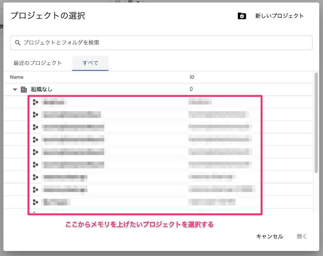323x256 pixels.
Task: Click the organization building icon beside 組織なし
Action: [x=24, y=89]
